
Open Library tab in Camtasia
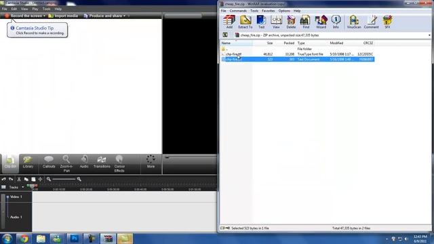[x=28, y=163]
